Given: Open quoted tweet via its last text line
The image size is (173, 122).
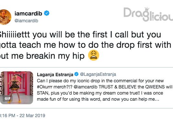Looking at the screenshot, I should 98,99.
